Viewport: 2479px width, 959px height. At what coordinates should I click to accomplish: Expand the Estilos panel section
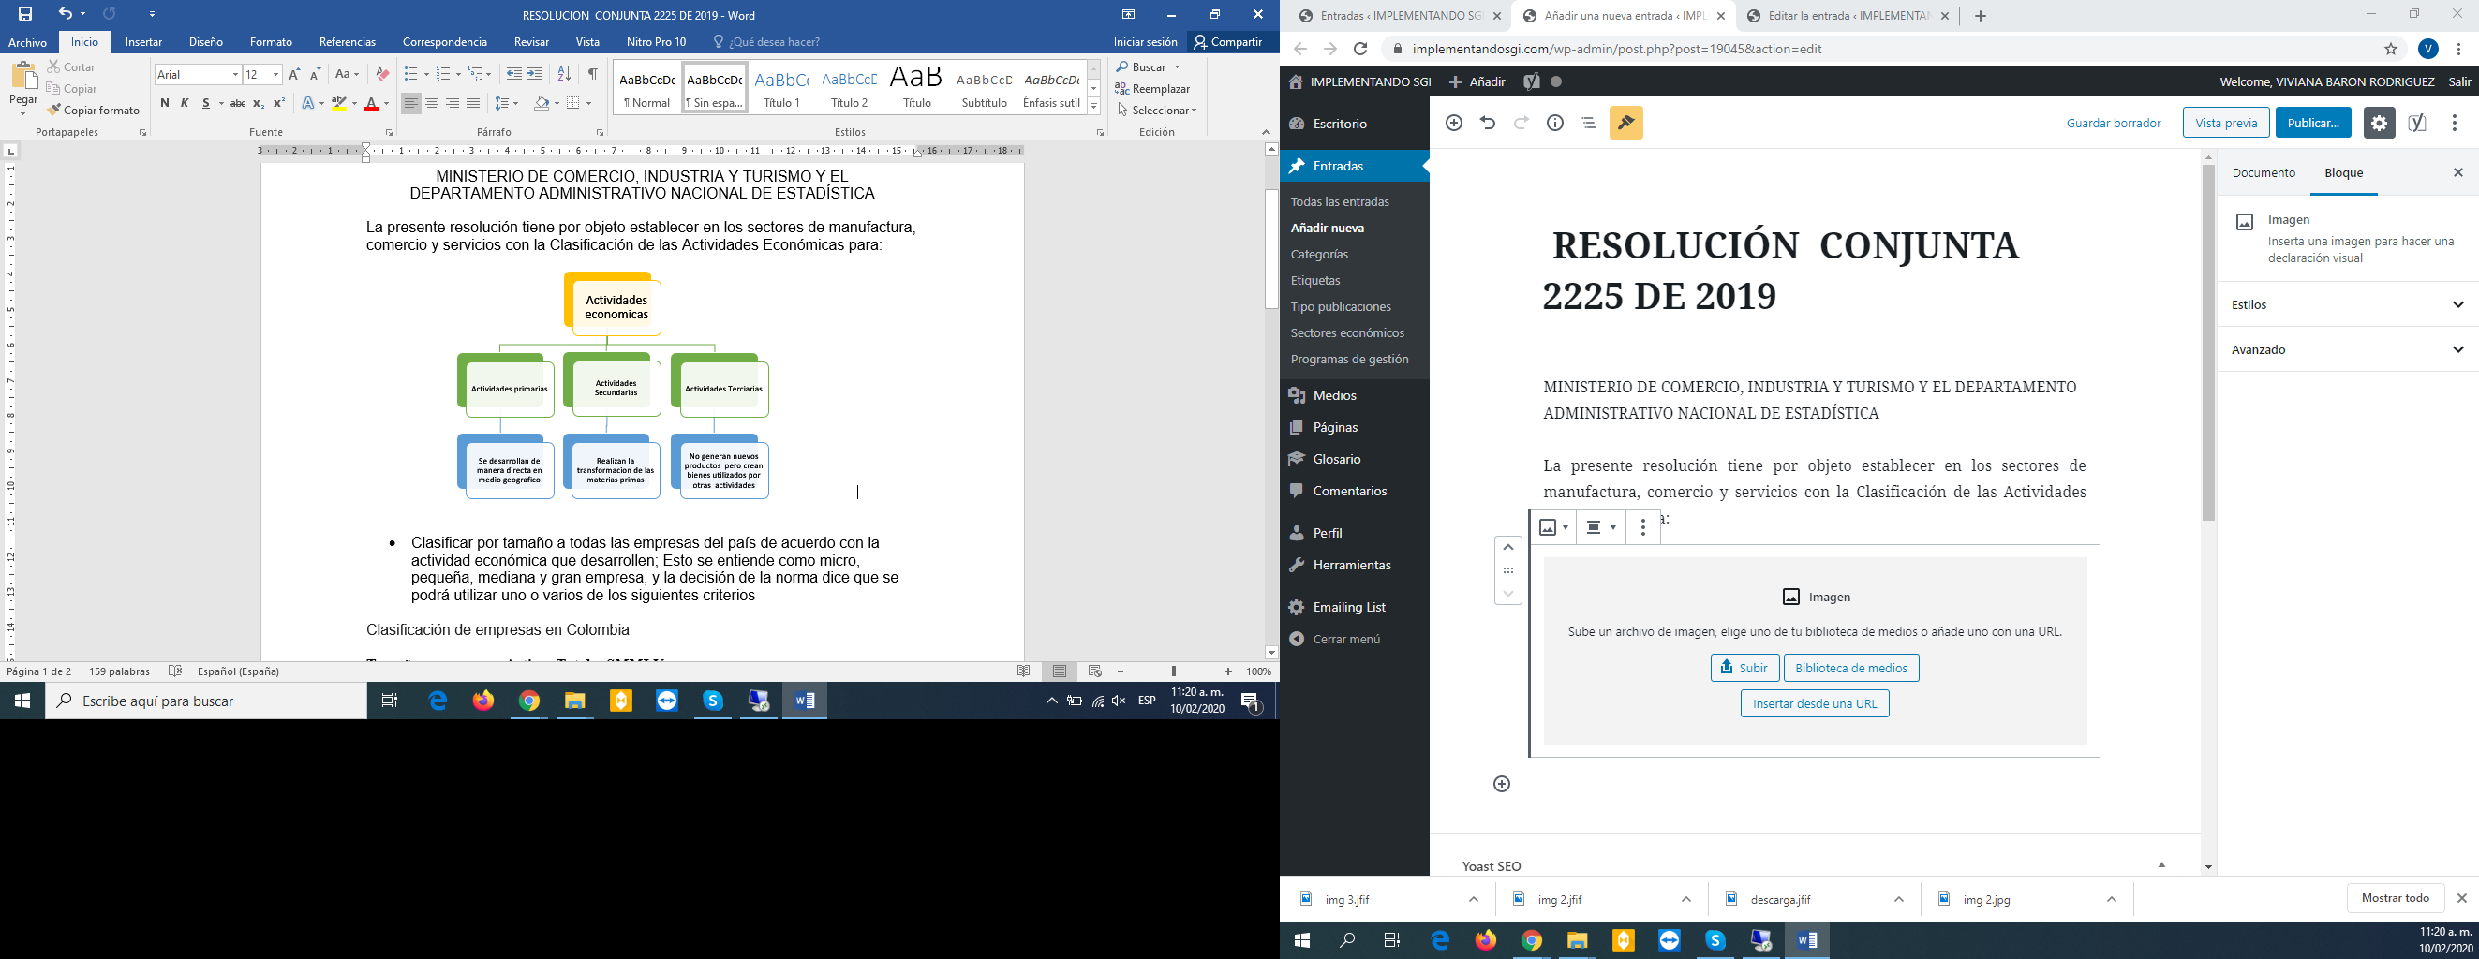[2347, 305]
